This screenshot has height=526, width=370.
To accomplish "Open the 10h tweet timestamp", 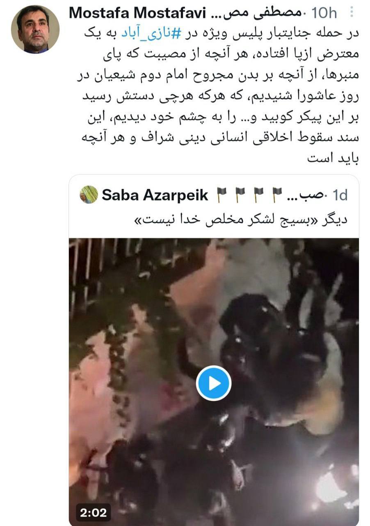I will (x=325, y=13).
